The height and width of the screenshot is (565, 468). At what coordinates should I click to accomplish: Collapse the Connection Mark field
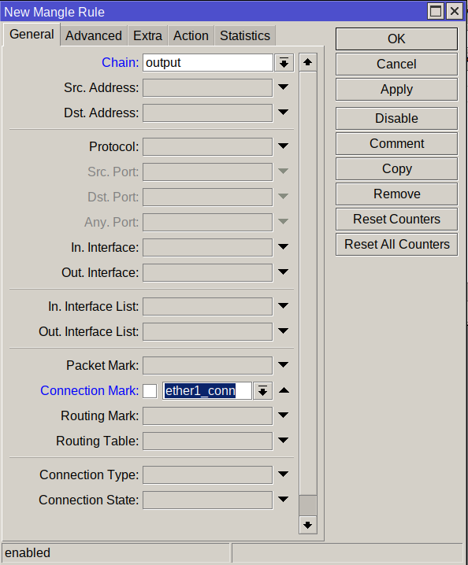(284, 390)
